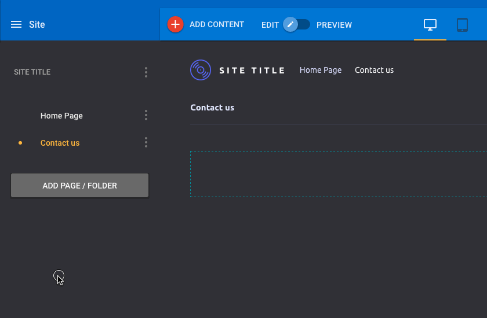
Task: Click the Contact us page heading
Action: point(212,108)
